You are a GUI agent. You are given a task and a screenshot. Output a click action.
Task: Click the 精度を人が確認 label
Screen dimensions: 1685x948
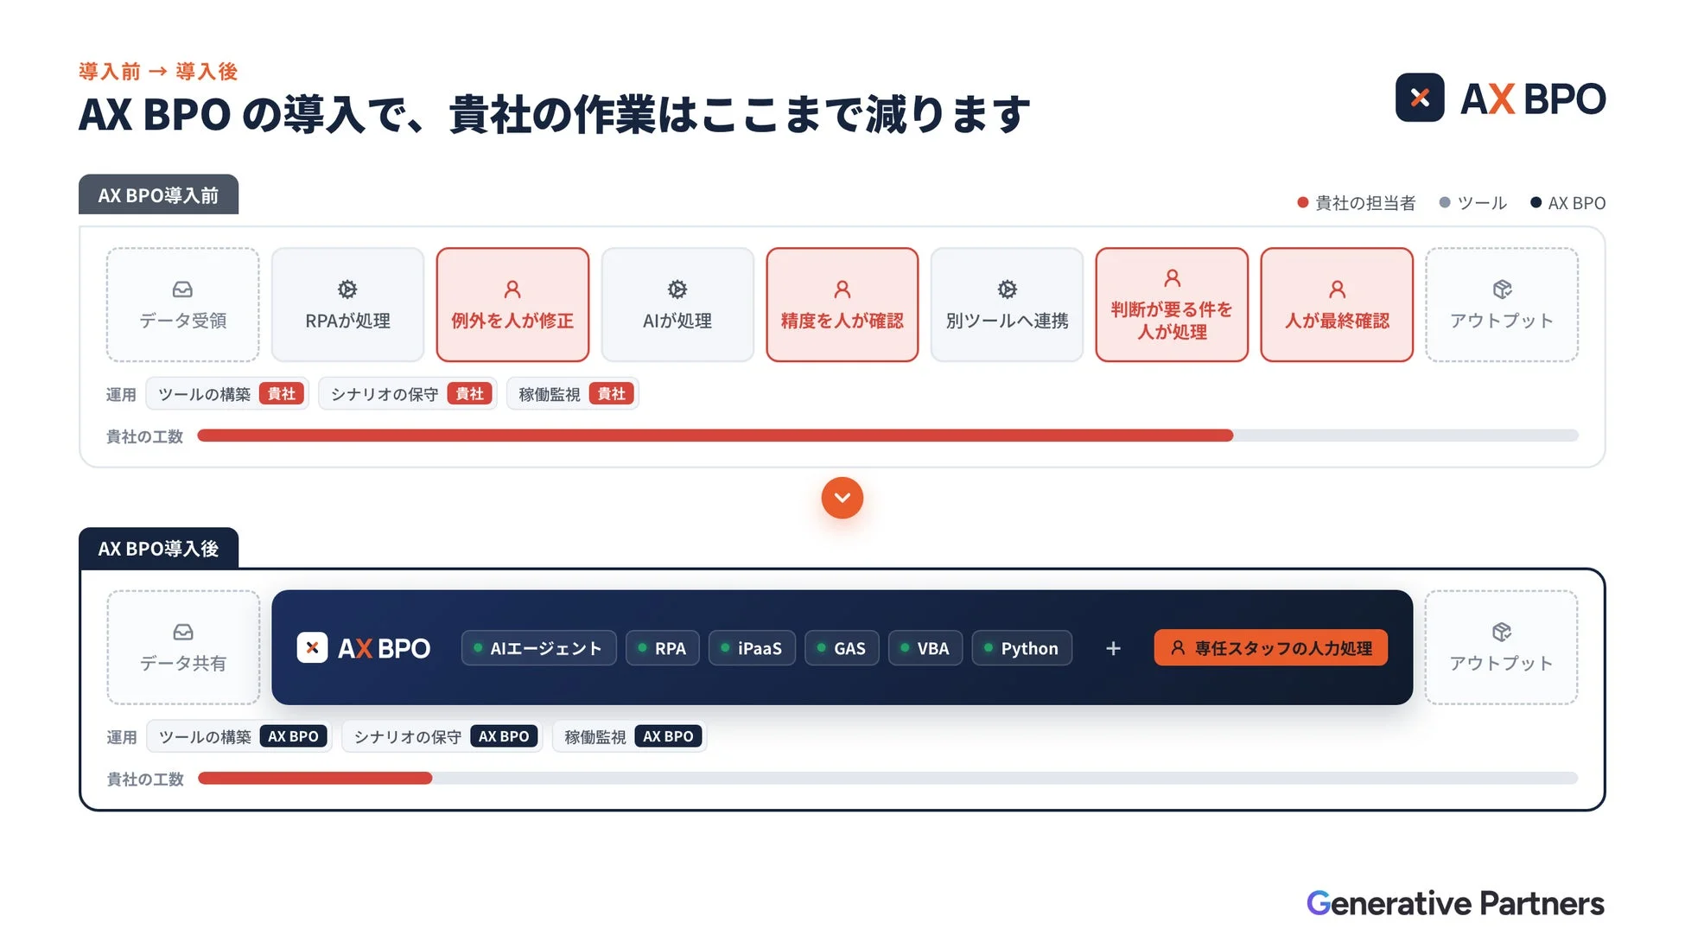pyautogui.click(x=842, y=321)
